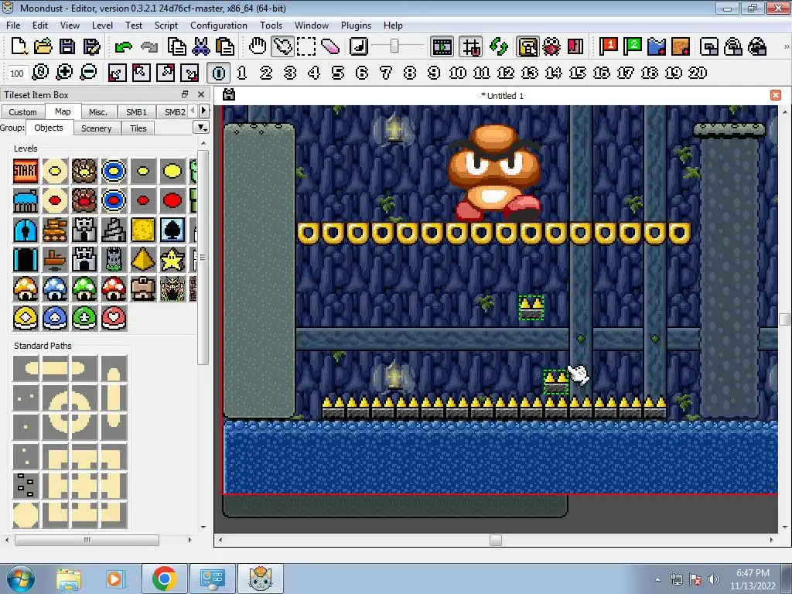Open the Group dropdown arrow
Viewport: 792px width, 594px height.
(202, 128)
